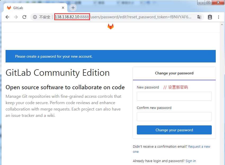This screenshot has width=225, height=165.
Task: Minimize the browser window
Action: 201,3
